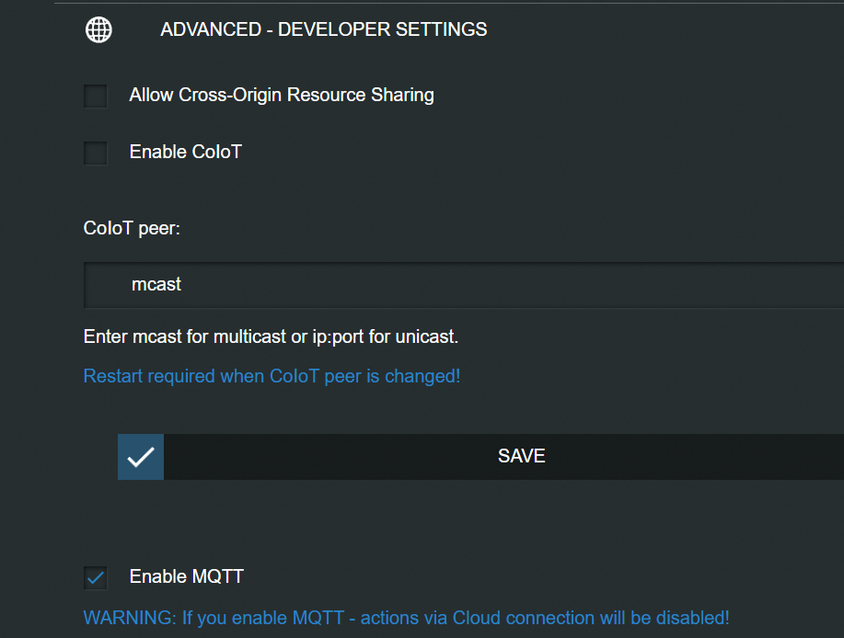
Task: Click the blue restart required notice
Action: coord(272,376)
